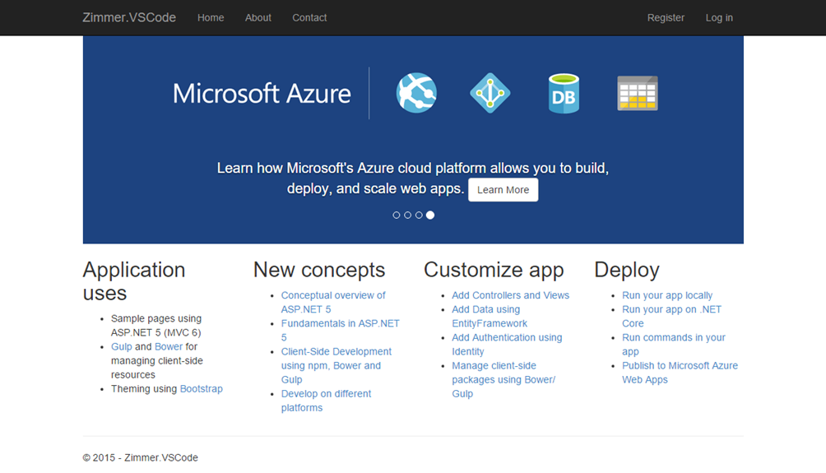This screenshot has height=473, width=826.
Task: Select the fourth active carousel indicator
Action: pyautogui.click(x=430, y=215)
